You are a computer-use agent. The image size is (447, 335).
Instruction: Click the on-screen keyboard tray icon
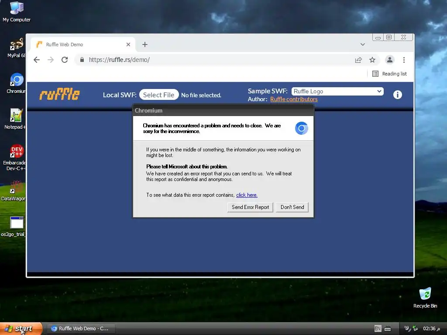[x=388, y=329]
